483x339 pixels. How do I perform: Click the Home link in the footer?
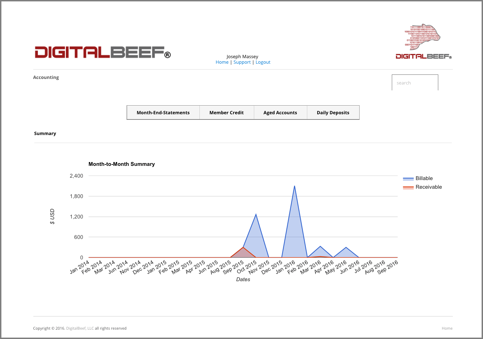pyautogui.click(x=447, y=328)
